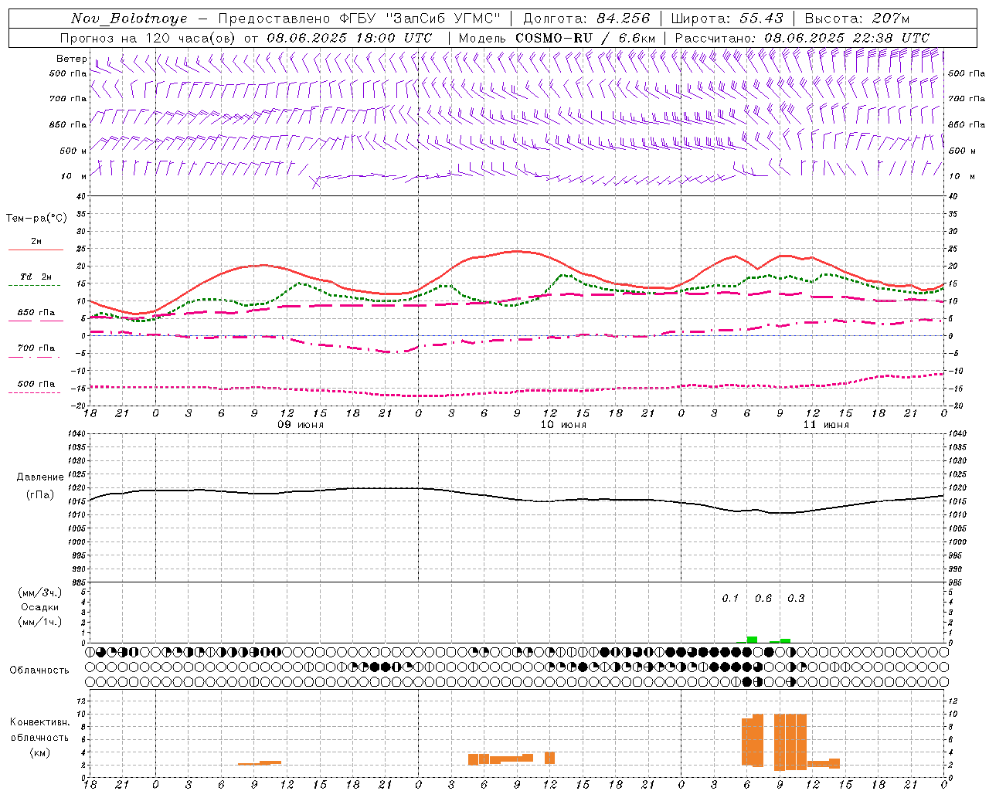
Task: Click the Долгота: 84.256 value
Action: (x=586, y=19)
